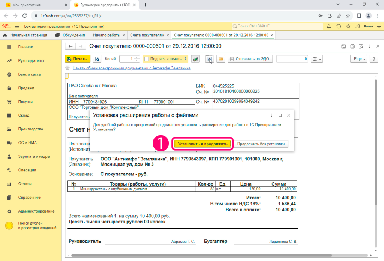Click the Печать print button
Viewport: 384px width, 261px height.
[x=78, y=59]
